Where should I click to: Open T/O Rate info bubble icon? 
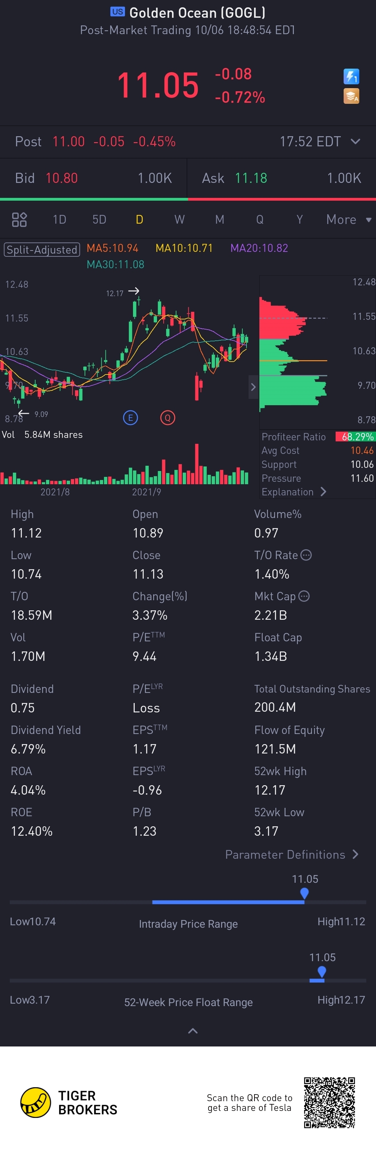[306, 555]
